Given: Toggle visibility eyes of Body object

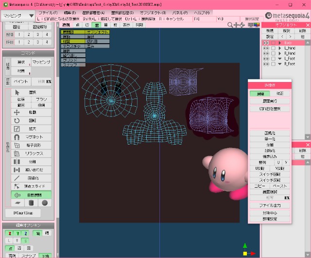Looking at the screenshot, I should [266, 43].
